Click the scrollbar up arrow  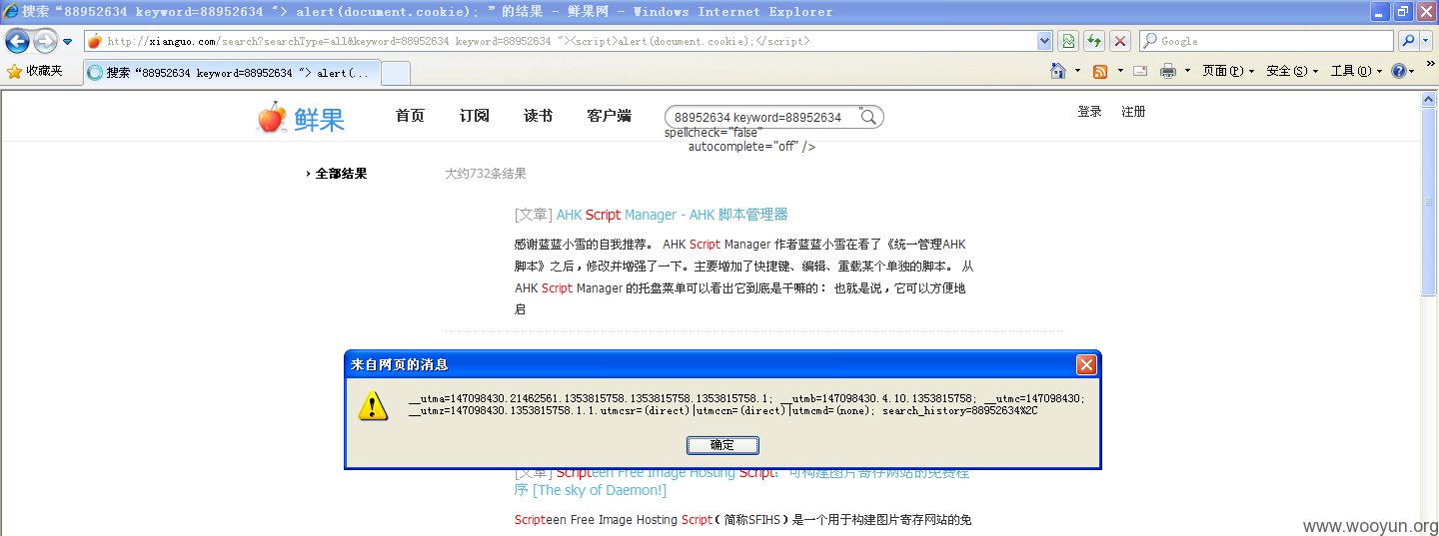1429,97
